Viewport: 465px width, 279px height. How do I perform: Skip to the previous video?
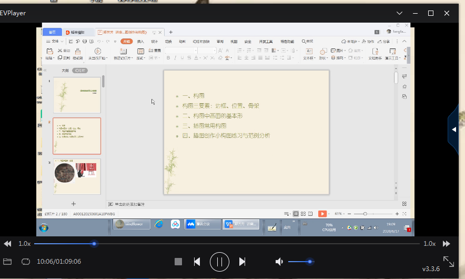coord(197,262)
